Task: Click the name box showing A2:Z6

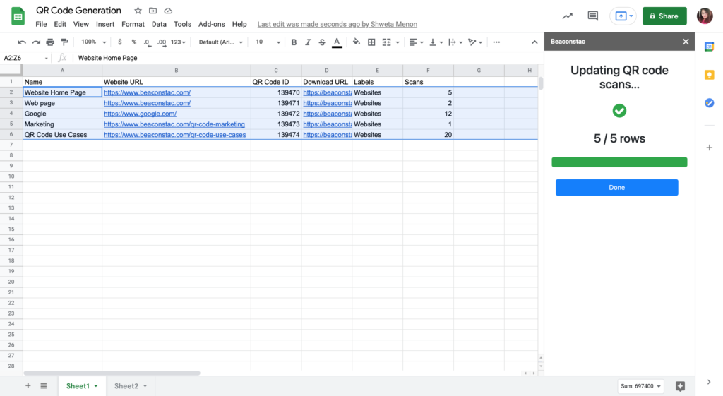Action: [26, 58]
